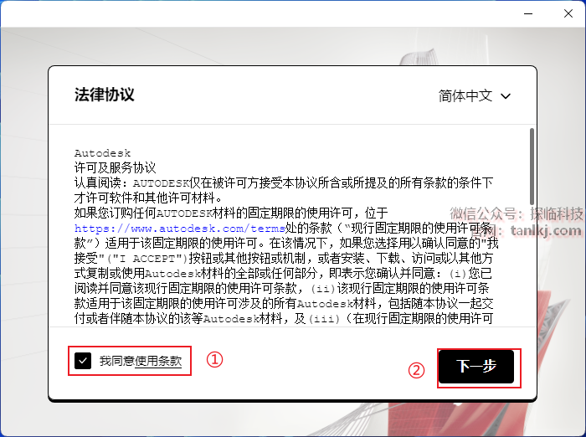Click the Autodesk heading in agreement text
The height and width of the screenshot is (437, 586).
coord(102,153)
